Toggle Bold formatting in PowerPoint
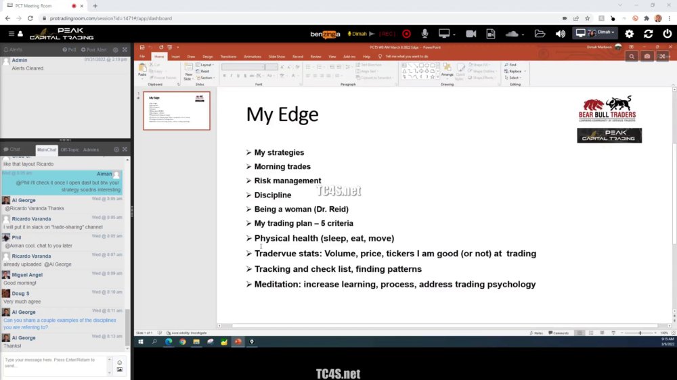 click(x=225, y=76)
